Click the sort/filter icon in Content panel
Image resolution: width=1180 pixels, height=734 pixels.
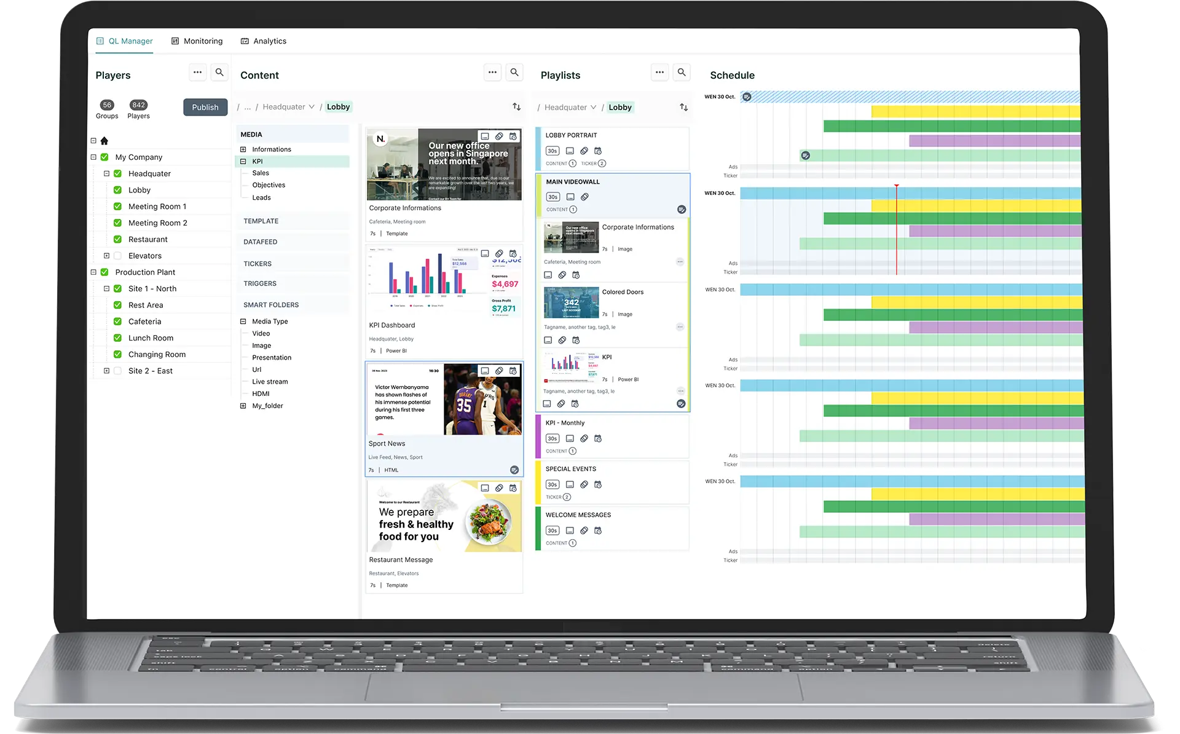(516, 106)
